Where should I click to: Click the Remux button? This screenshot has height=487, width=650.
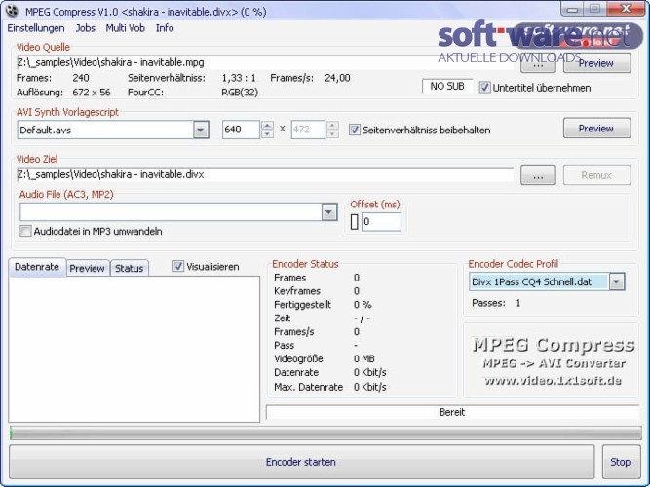coord(597,175)
